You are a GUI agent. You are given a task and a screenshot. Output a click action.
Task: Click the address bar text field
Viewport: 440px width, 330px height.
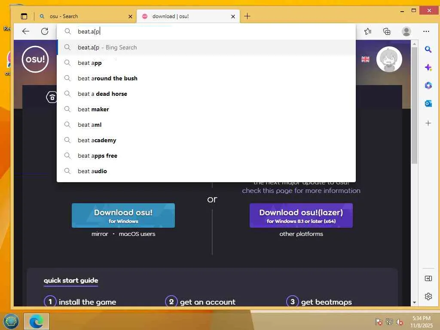click(x=206, y=31)
